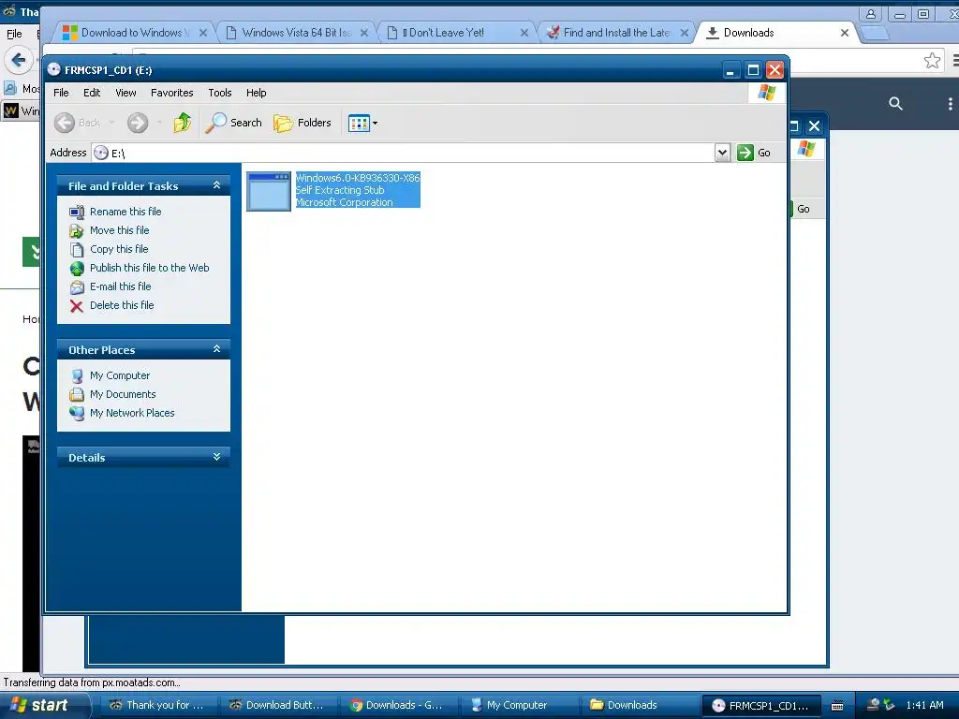Click Delete this file
The image size is (959, 719).
(x=122, y=305)
